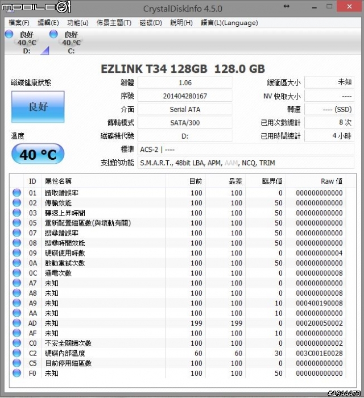Click the 臨界值 column header
This screenshot has height=398, width=364.
click(266, 181)
